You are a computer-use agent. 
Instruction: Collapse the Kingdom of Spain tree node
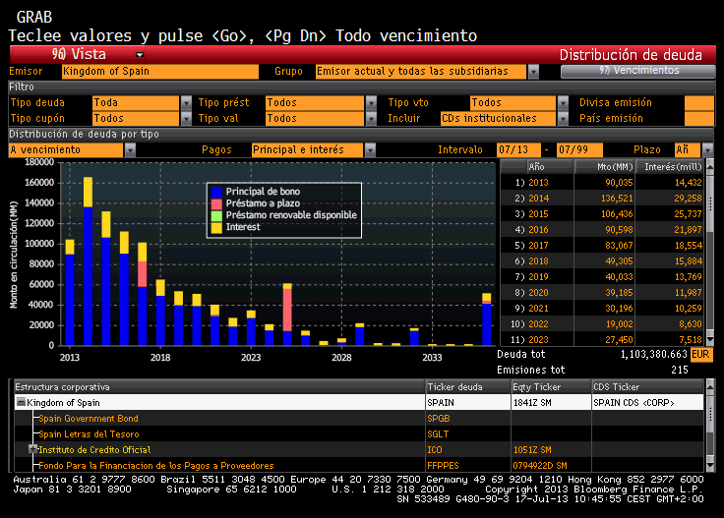pos(21,402)
